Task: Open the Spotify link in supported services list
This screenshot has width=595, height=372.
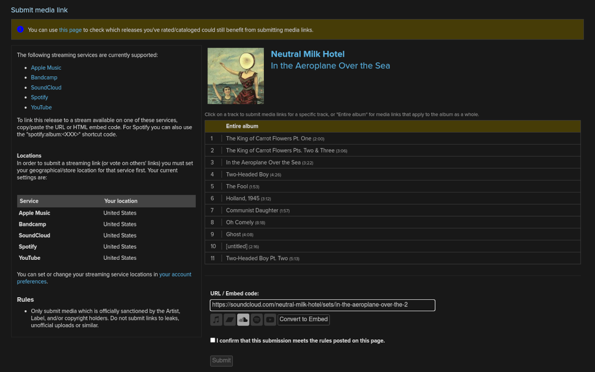Action: 40,98
